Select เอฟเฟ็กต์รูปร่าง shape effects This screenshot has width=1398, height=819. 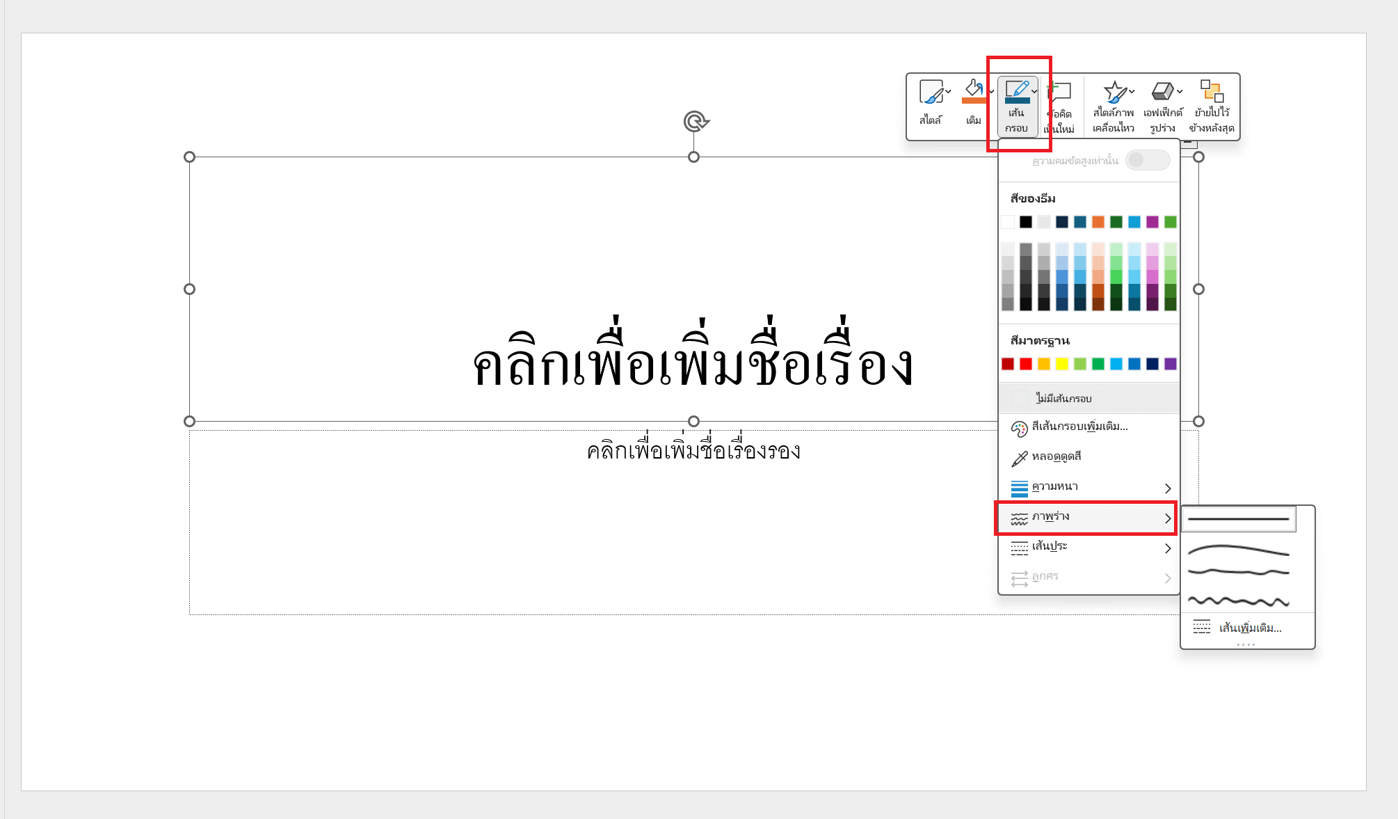pyautogui.click(x=1163, y=91)
